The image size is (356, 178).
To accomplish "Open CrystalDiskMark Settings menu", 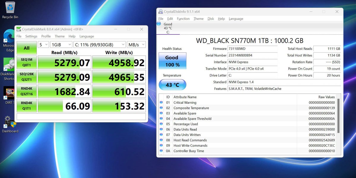I will click(x=31, y=36).
